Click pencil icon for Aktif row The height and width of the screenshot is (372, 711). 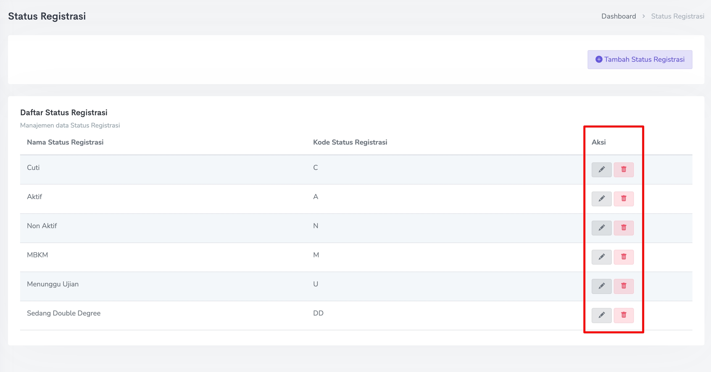(x=601, y=199)
